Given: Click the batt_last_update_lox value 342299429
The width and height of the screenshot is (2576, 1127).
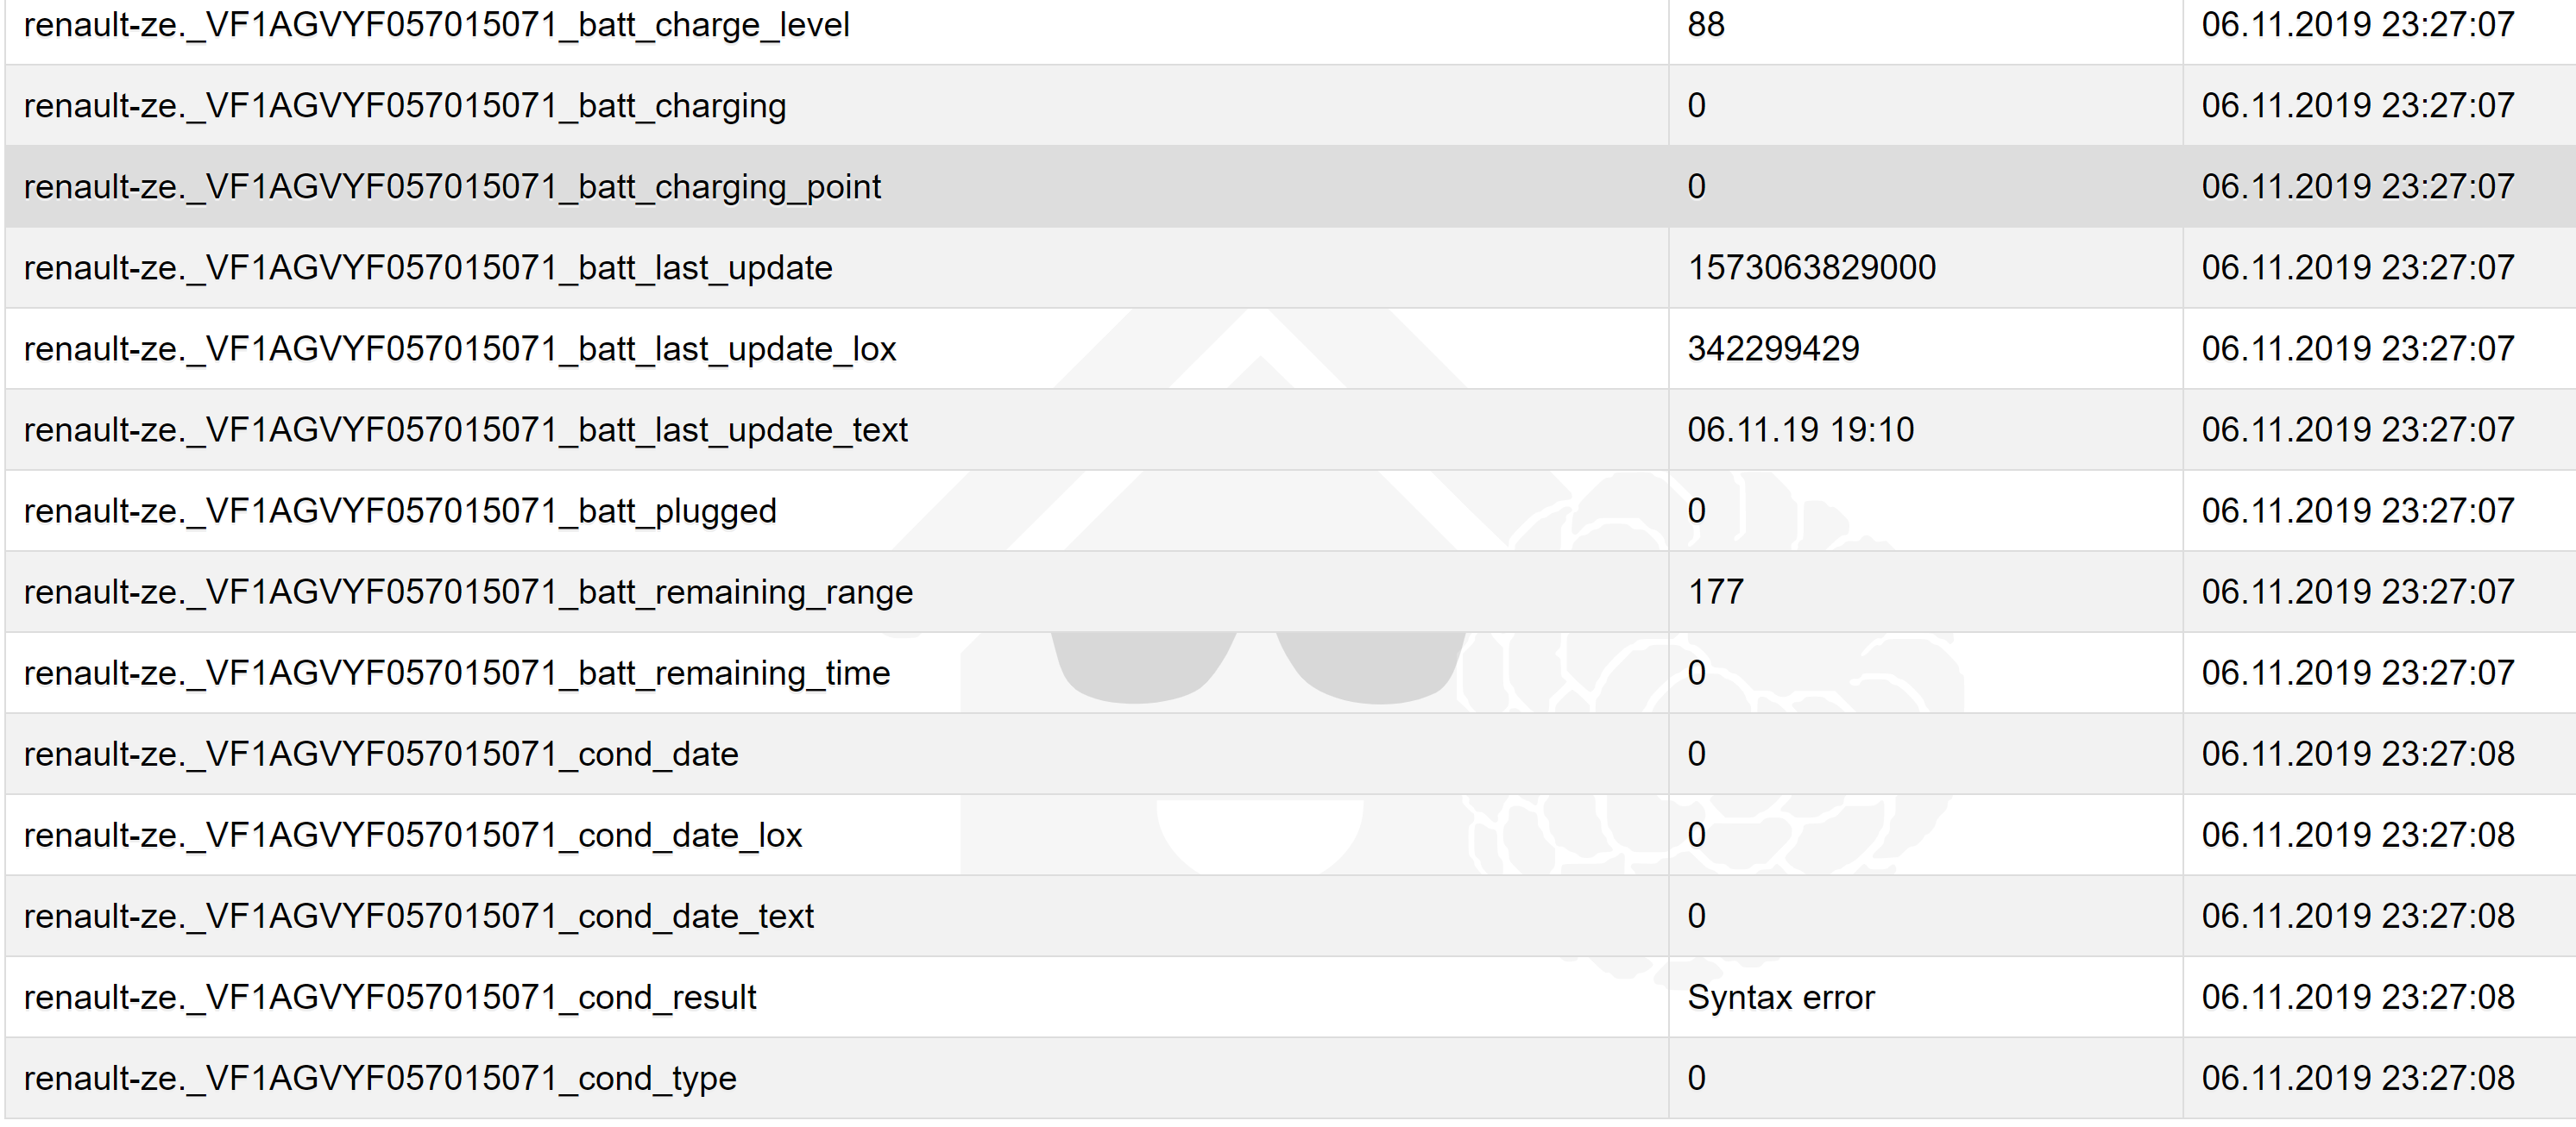Looking at the screenshot, I should click(1773, 348).
